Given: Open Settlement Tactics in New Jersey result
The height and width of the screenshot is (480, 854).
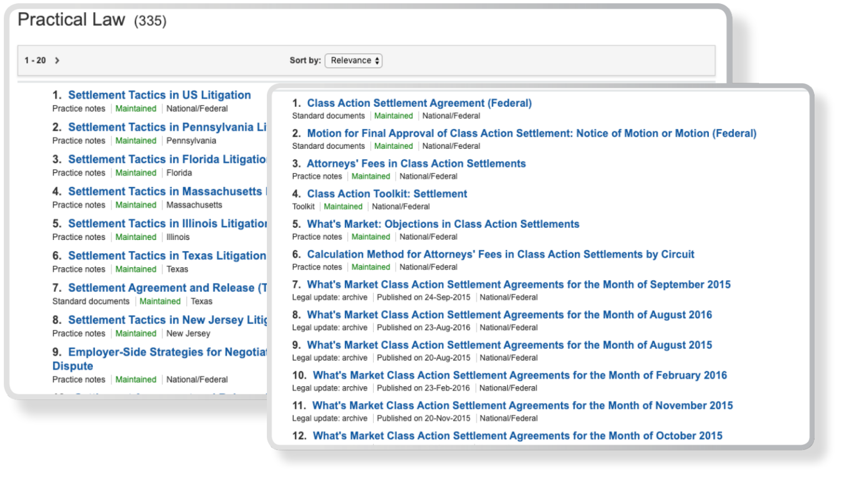Looking at the screenshot, I should [167, 320].
